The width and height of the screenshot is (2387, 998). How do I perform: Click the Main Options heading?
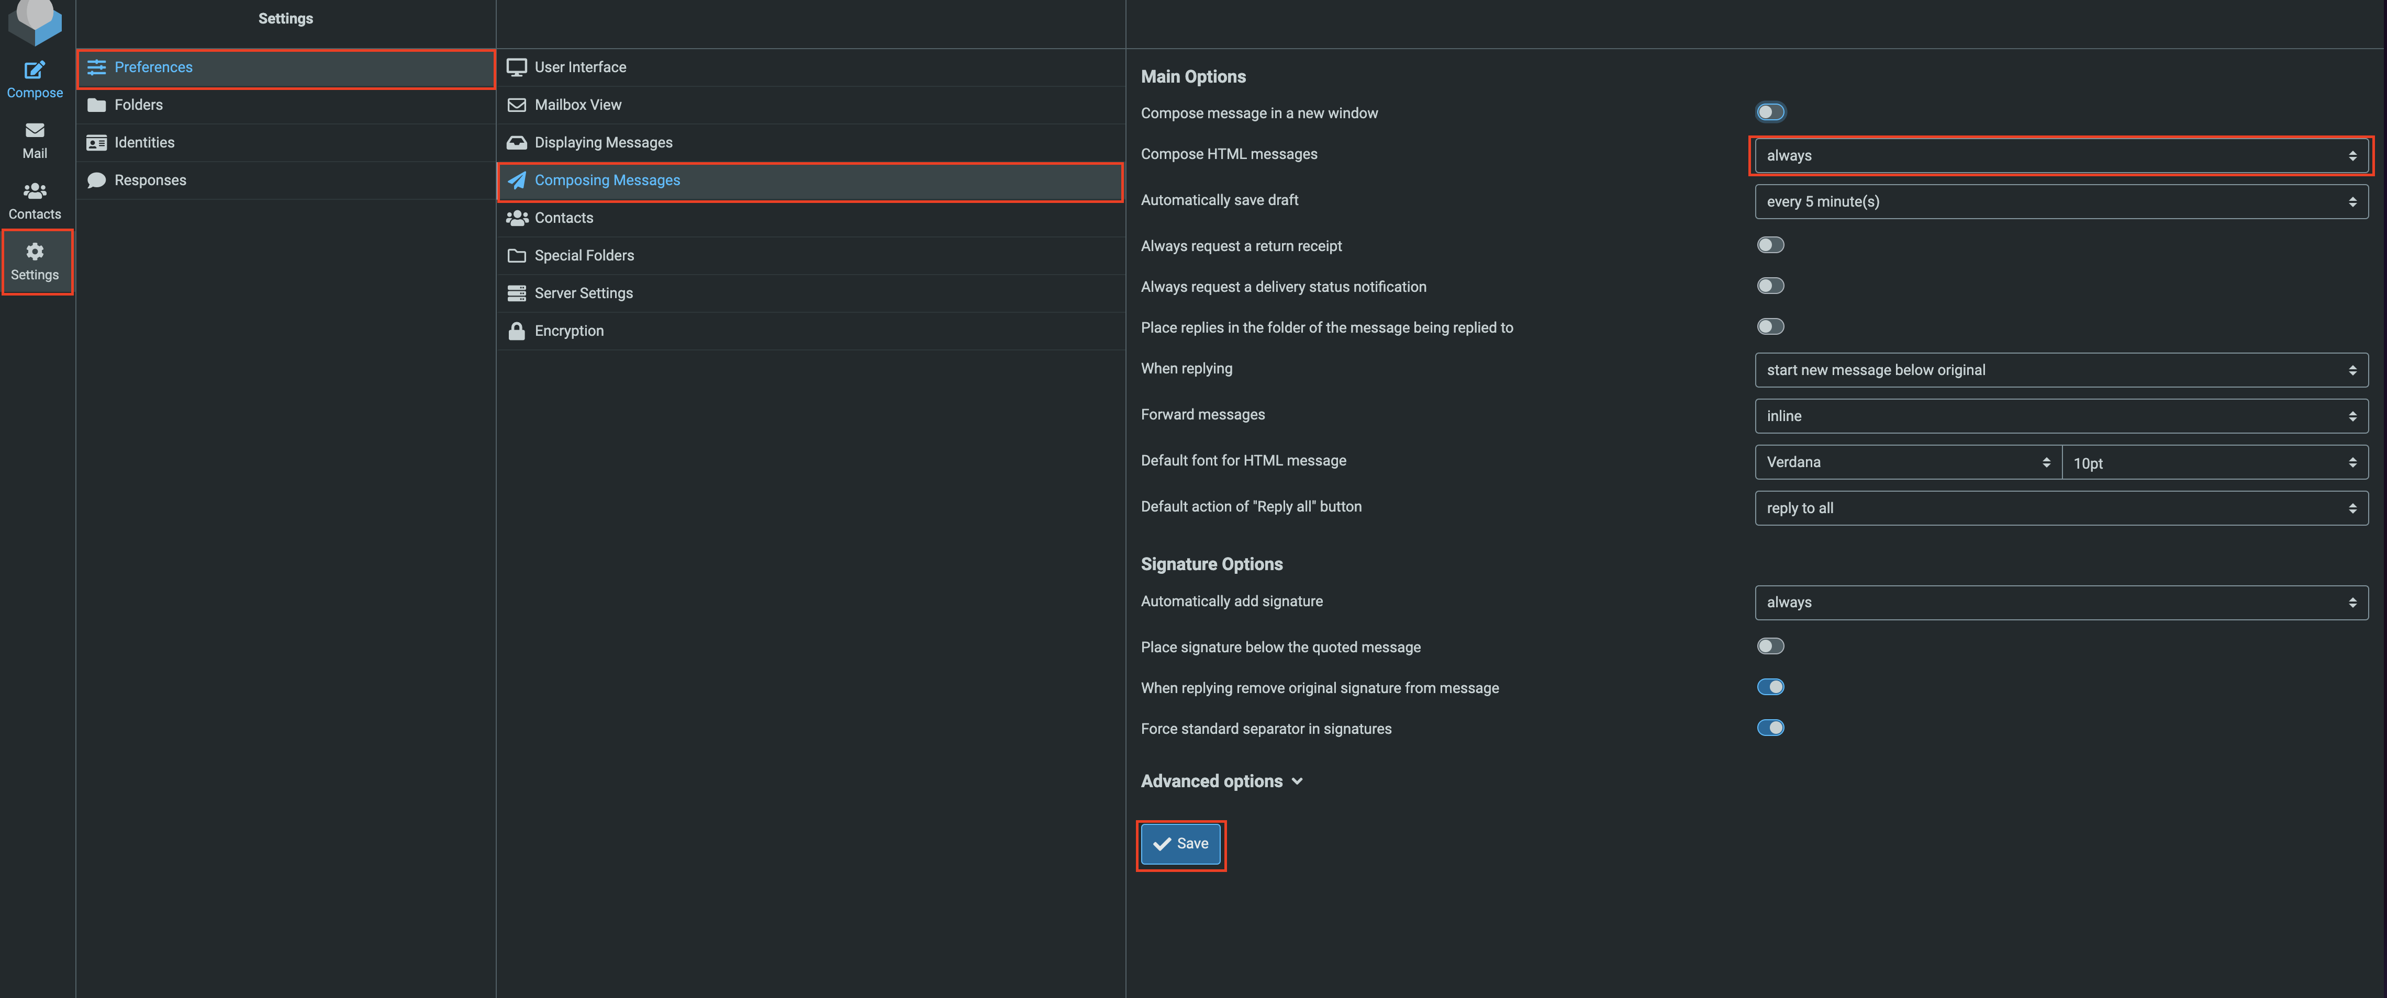click(1192, 77)
